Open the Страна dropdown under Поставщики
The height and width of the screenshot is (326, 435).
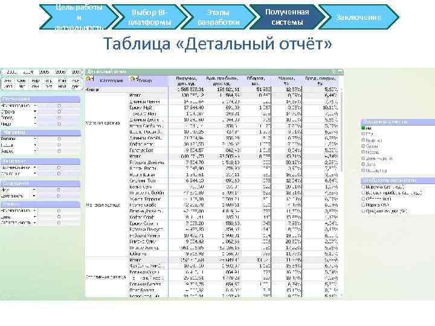click(x=35, y=112)
